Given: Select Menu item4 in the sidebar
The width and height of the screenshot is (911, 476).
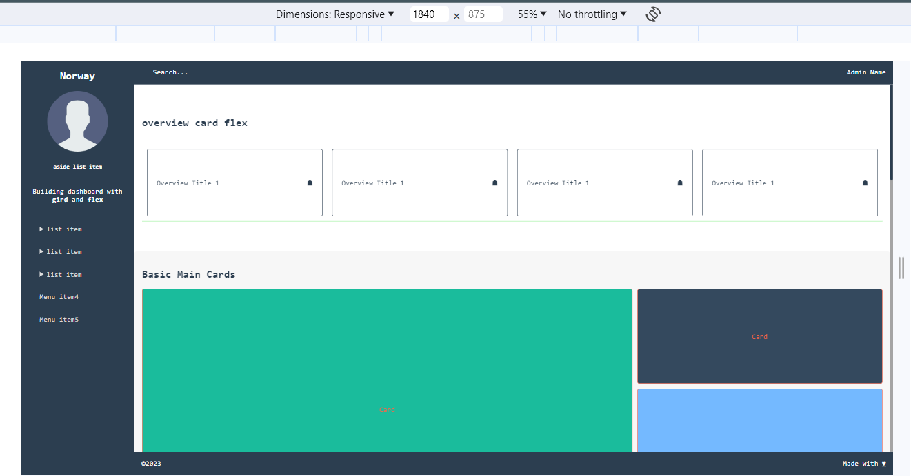Looking at the screenshot, I should (x=59, y=297).
